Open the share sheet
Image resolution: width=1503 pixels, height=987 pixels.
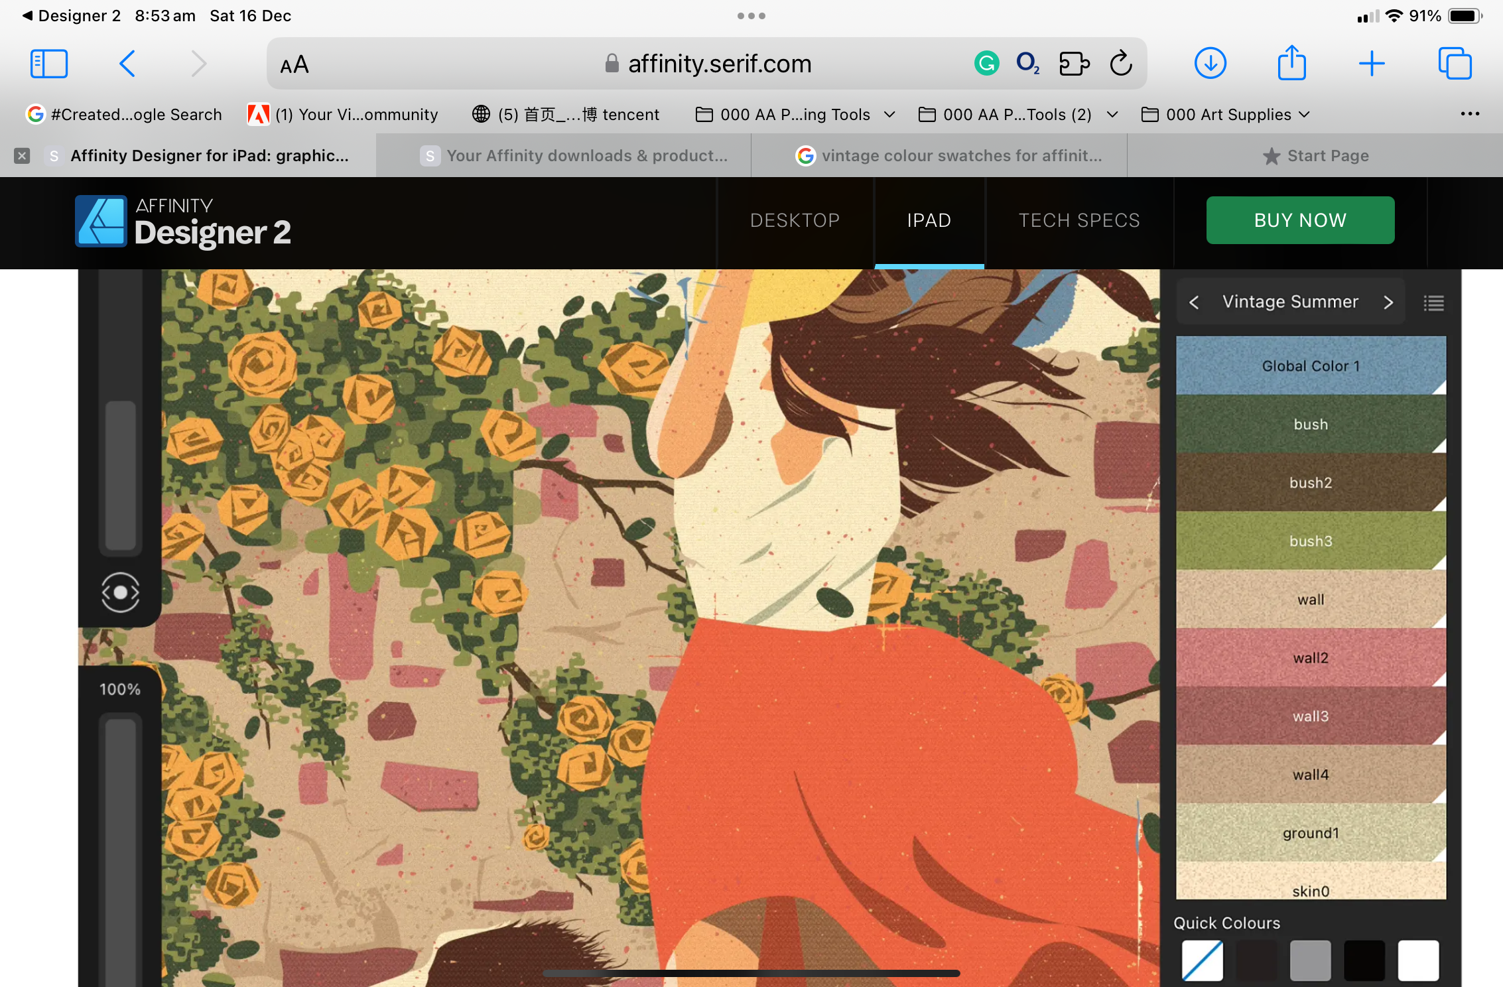pyautogui.click(x=1291, y=62)
